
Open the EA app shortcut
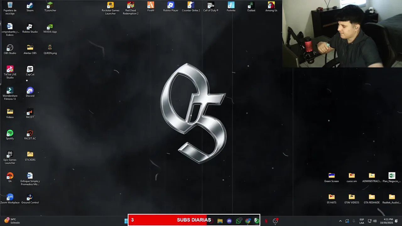pos(10,178)
